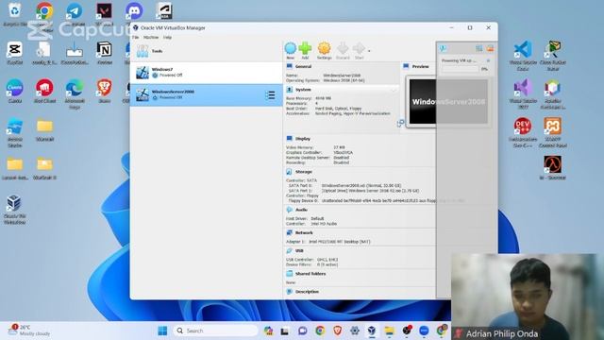604x340 pixels.
Task: Open the Oracle VM VirtualBox desktop shortcut
Action: (x=15, y=210)
